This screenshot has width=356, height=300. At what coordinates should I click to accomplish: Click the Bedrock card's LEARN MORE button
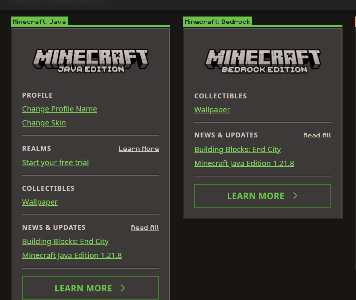(263, 196)
